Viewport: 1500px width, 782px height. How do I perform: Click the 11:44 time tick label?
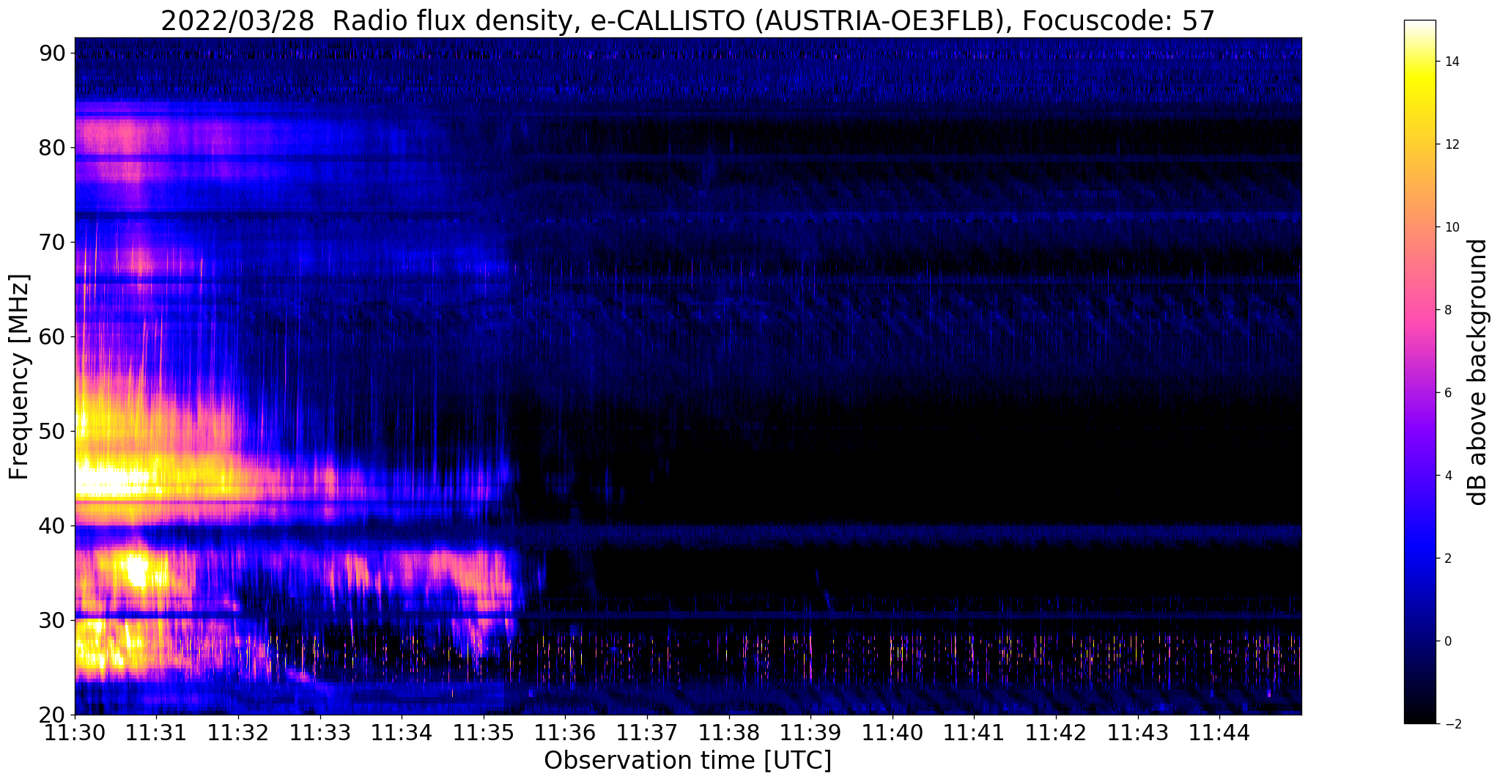pyautogui.click(x=1219, y=734)
